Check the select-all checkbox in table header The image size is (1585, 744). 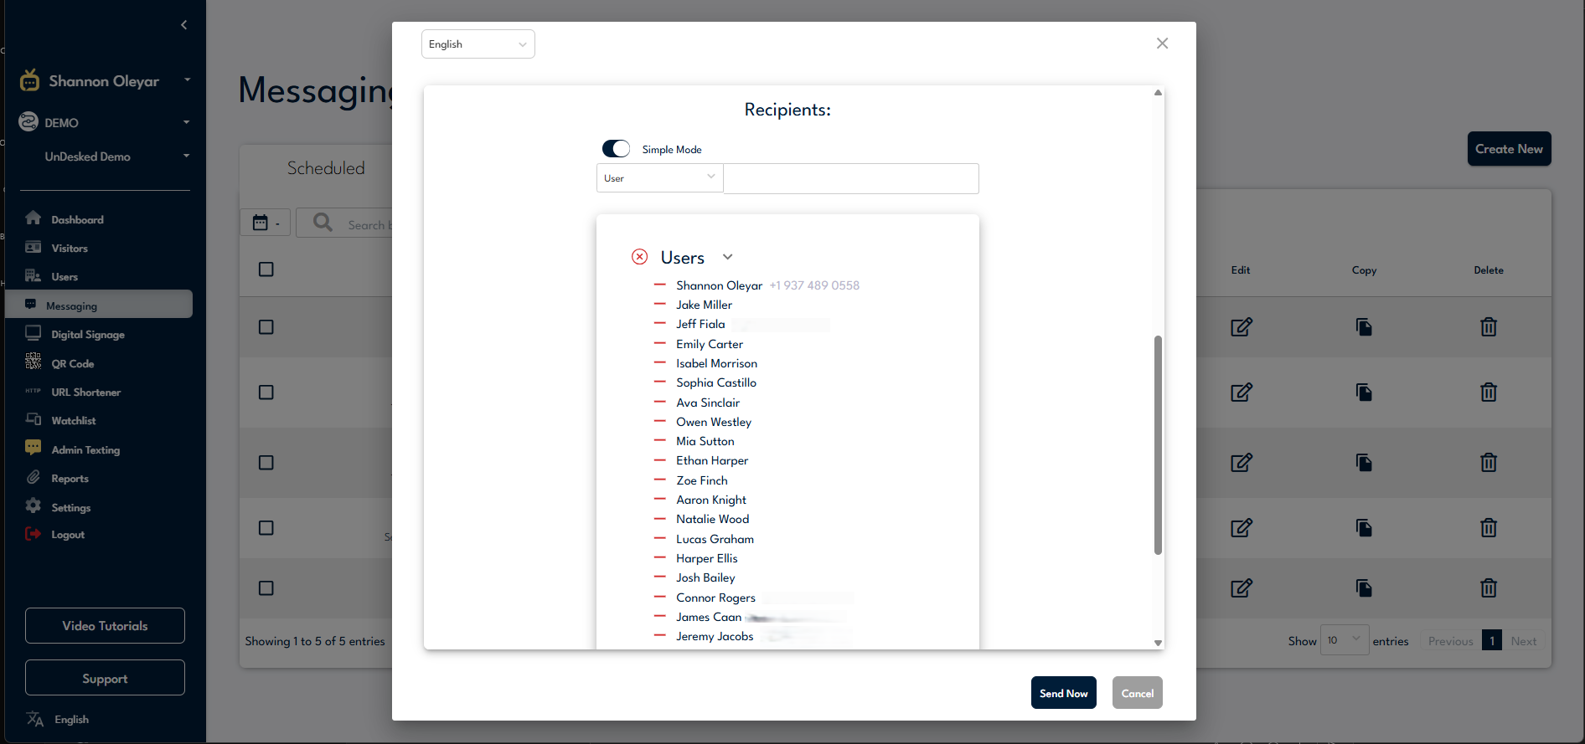click(266, 269)
